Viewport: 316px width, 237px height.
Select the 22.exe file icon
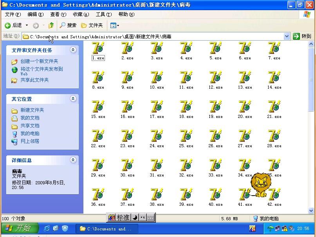click(98, 136)
